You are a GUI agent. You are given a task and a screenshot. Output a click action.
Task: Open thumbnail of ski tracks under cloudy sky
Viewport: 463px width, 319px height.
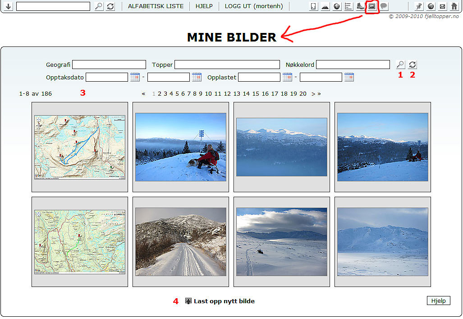282,242
